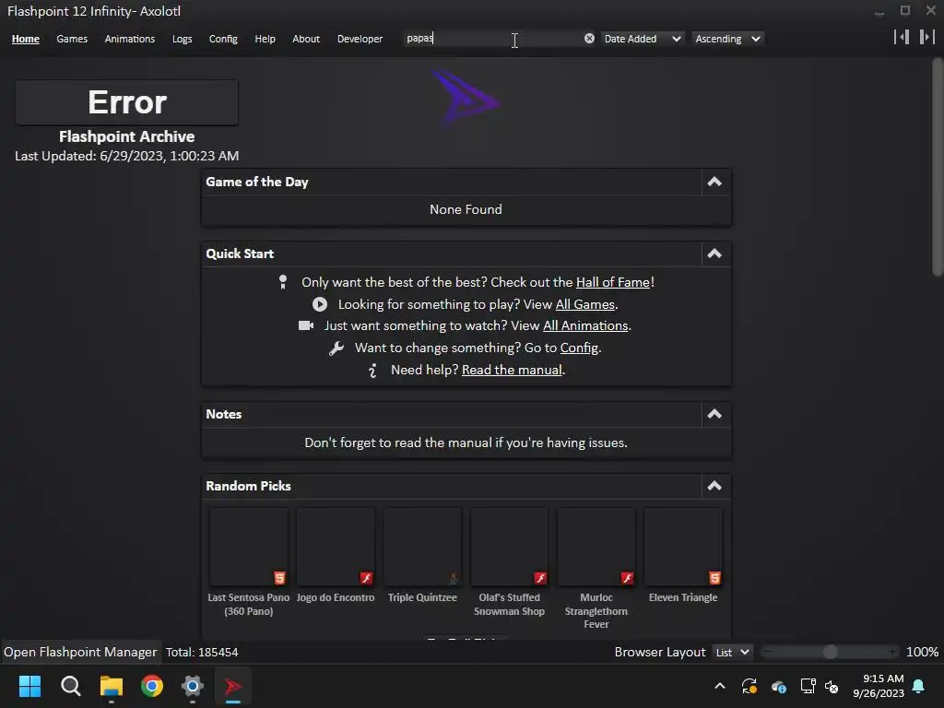Open Murloc Stranglethorn Fever thumbnail
The image size is (944, 708).
596,547
